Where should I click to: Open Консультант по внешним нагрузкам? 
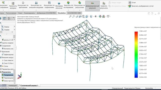click(x=36, y=5)
